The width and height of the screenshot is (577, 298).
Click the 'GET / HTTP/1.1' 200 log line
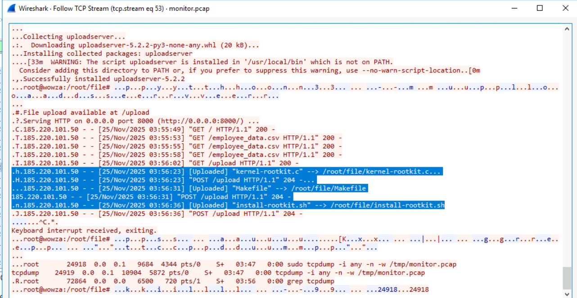(x=143, y=129)
